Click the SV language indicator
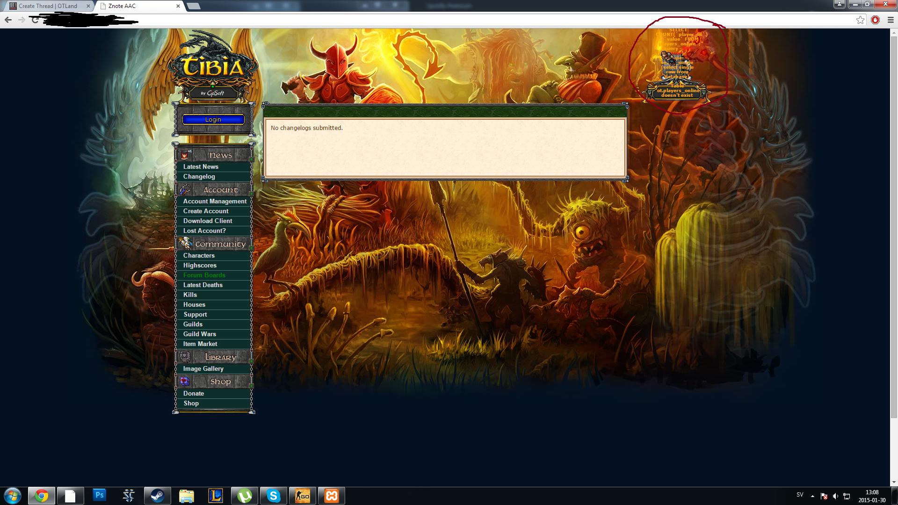This screenshot has width=898, height=505. pos(800,495)
